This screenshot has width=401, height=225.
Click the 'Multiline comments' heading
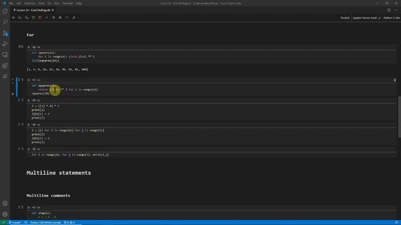48,196
